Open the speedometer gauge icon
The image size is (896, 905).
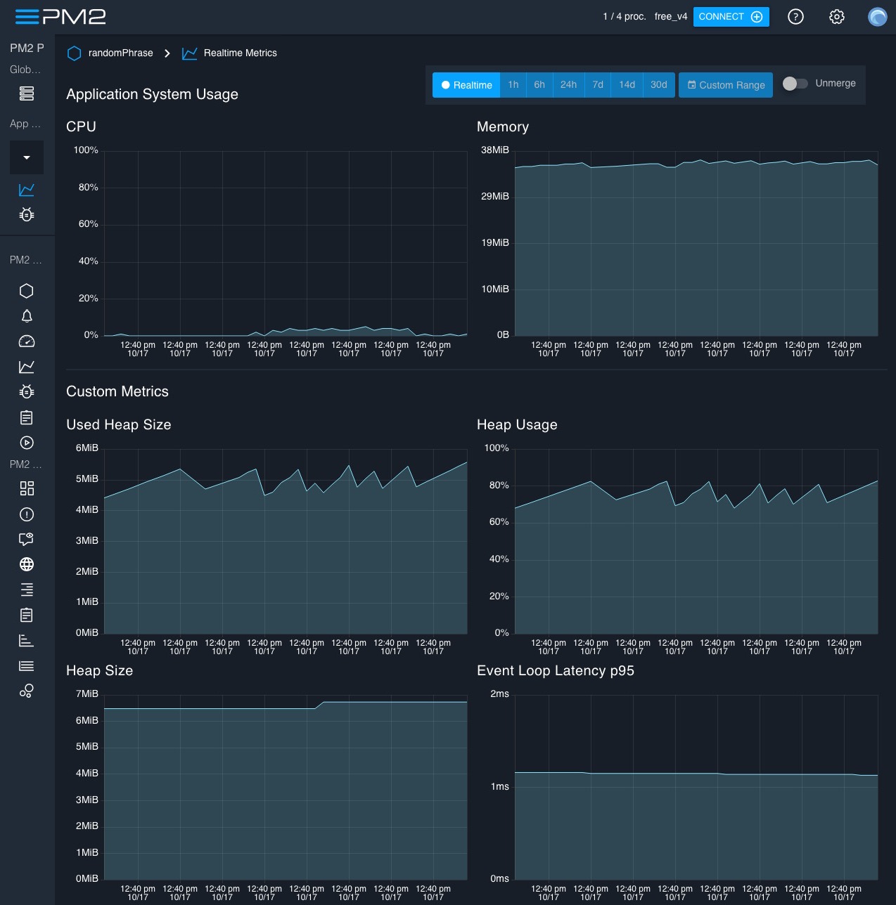(27, 341)
